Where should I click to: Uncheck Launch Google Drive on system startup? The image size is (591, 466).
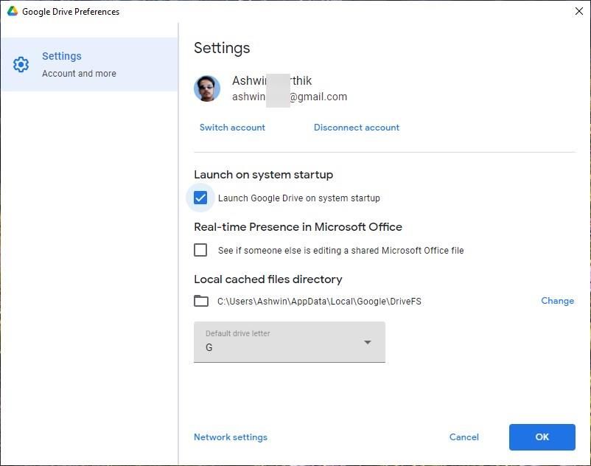pos(200,198)
